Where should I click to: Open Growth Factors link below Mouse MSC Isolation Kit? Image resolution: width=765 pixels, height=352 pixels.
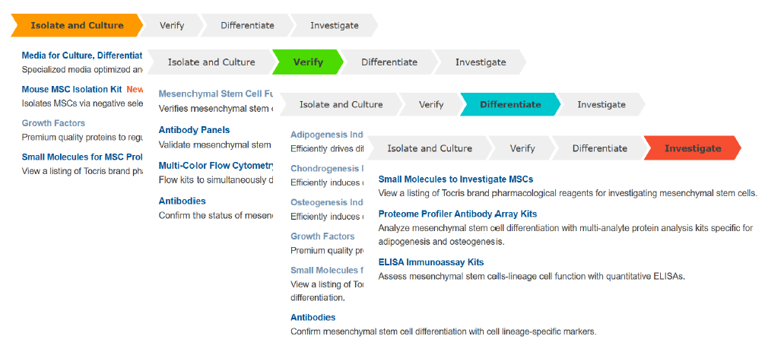(53, 123)
